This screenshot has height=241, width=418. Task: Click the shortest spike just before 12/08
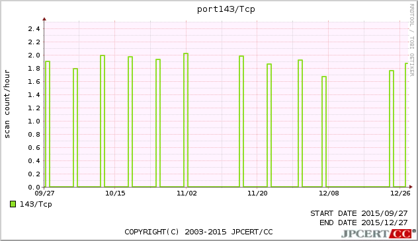pyautogui.click(x=324, y=131)
